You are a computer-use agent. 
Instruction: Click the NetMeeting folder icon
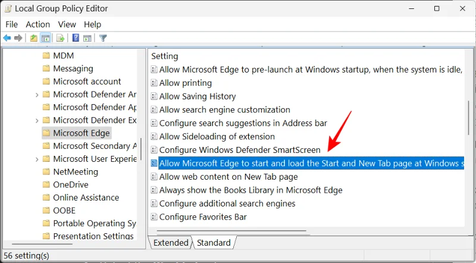[x=46, y=172]
